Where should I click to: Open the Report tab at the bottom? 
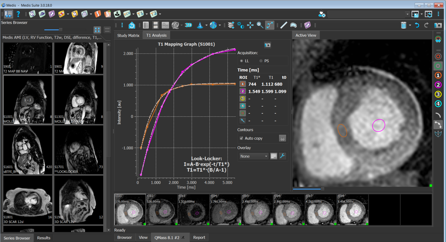point(199,237)
